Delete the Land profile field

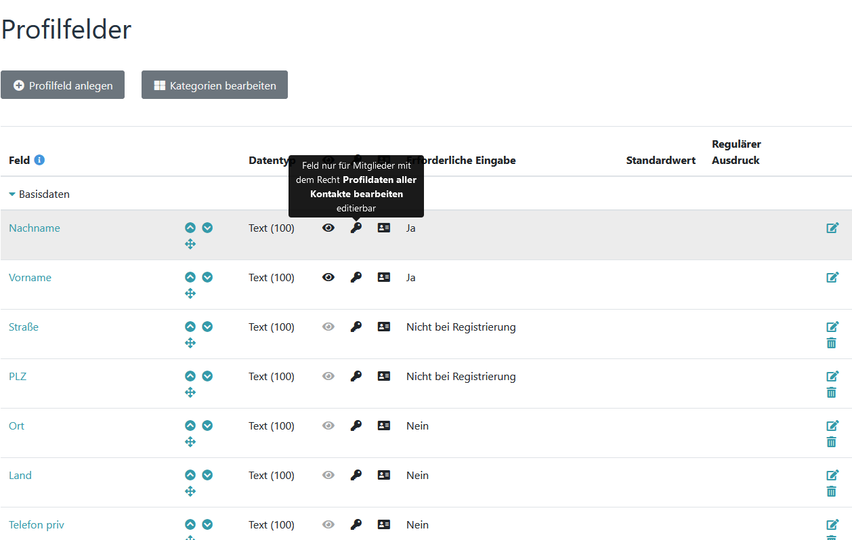click(x=832, y=491)
